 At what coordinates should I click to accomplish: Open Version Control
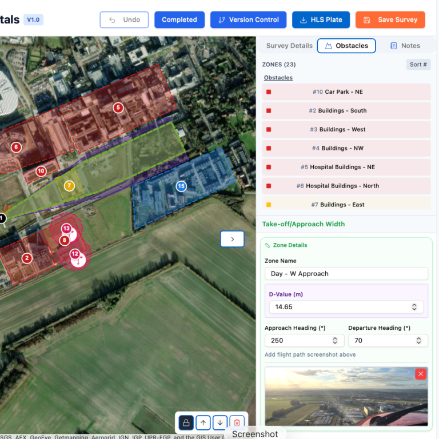point(248,19)
